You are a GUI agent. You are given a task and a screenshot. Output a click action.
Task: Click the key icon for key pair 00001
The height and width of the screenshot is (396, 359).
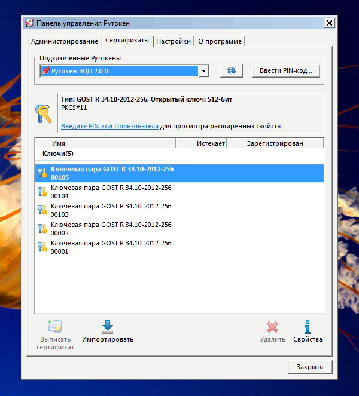click(42, 247)
